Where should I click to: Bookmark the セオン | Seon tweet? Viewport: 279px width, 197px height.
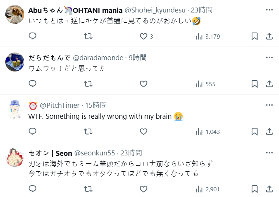tap(255, 189)
